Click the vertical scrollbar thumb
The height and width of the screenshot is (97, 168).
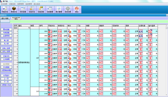[166, 28]
